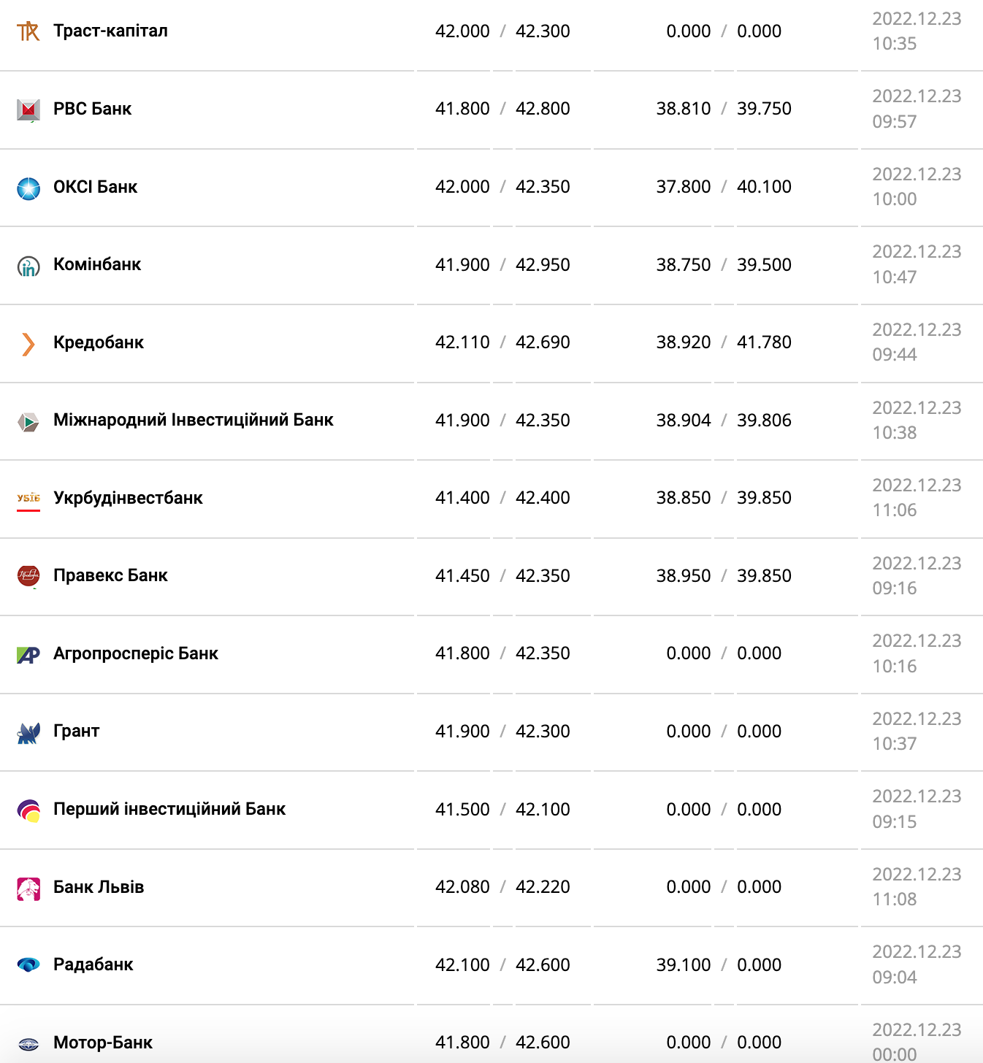Click the Грант bank logo icon
This screenshot has height=1063, width=983.
pos(28,733)
